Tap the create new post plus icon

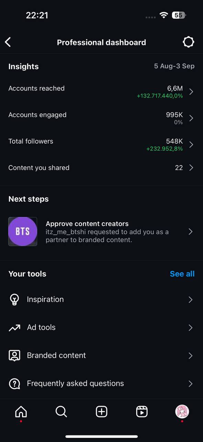point(101,412)
